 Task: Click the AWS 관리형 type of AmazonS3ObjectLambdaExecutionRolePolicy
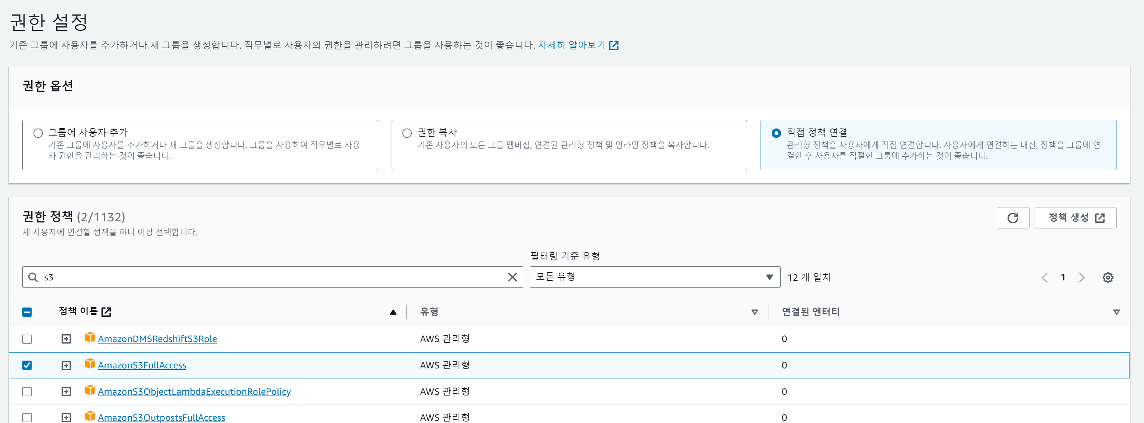click(x=444, y=392)
